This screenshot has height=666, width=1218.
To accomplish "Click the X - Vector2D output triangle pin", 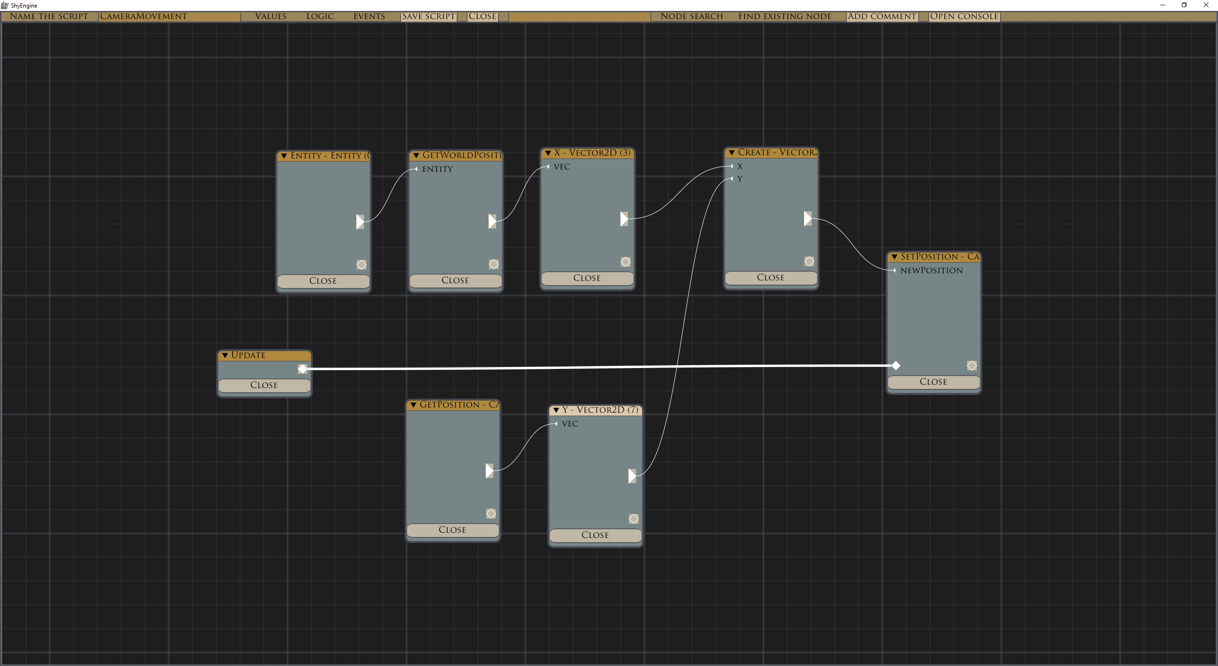I will point(624,219).
